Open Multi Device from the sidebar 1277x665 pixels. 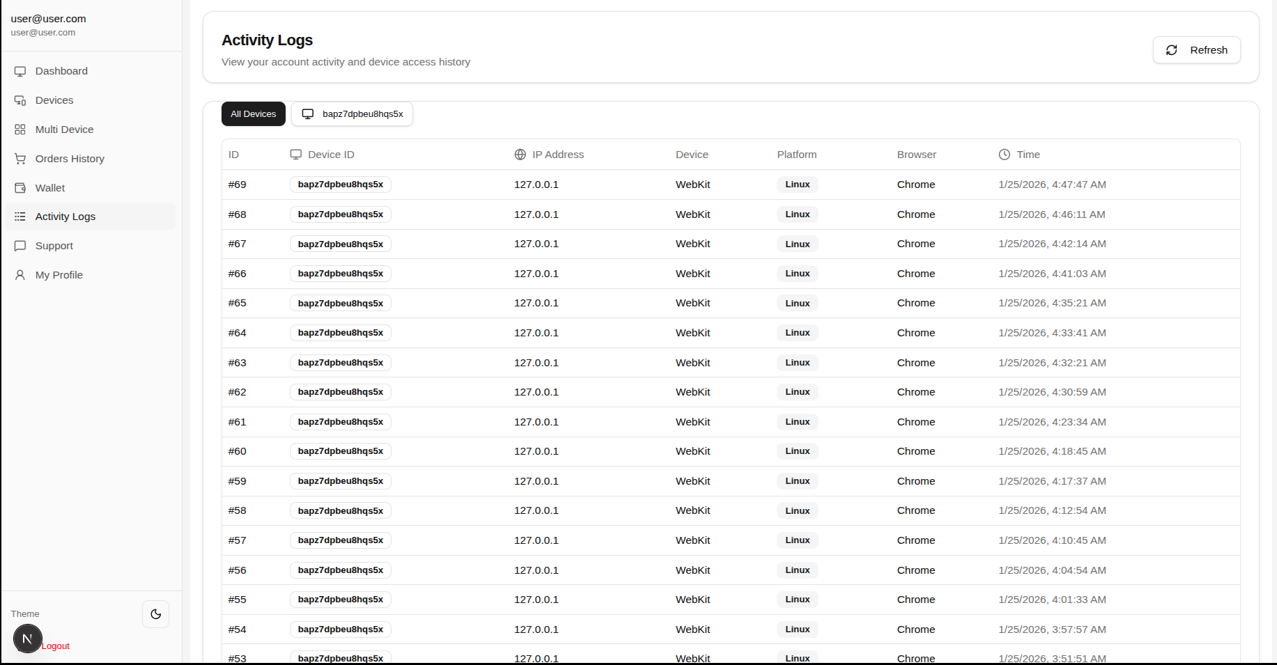[x=64, y=130]
